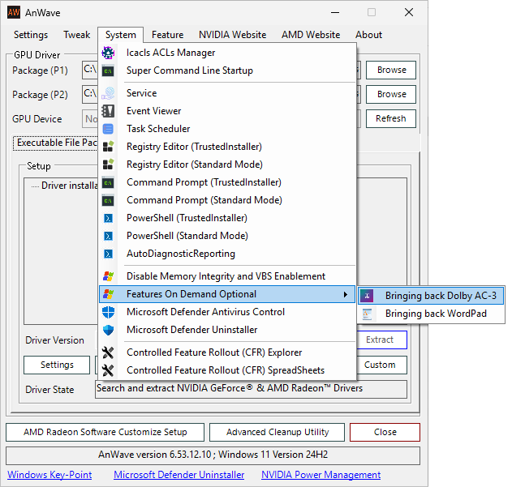Open the Settings menu in menu bar

(31, 35)
